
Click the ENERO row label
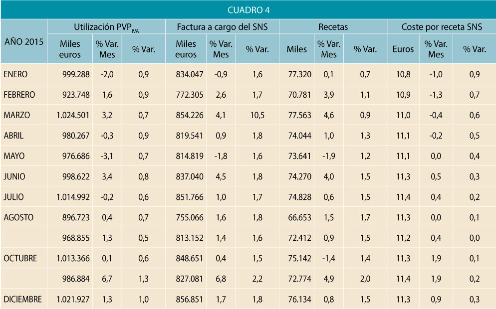tap(15, 74)
